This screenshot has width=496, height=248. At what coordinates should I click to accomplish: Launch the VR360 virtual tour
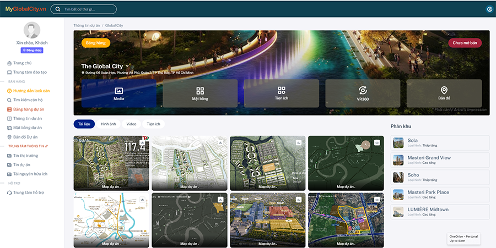pyautogui.click(x=363, y=93)
